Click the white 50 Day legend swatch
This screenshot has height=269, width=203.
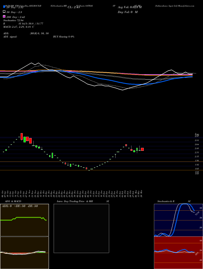click(x=4, y=12)
